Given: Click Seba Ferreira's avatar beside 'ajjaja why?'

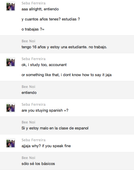Looking at the screenshot, I should [x=11, y=143].
